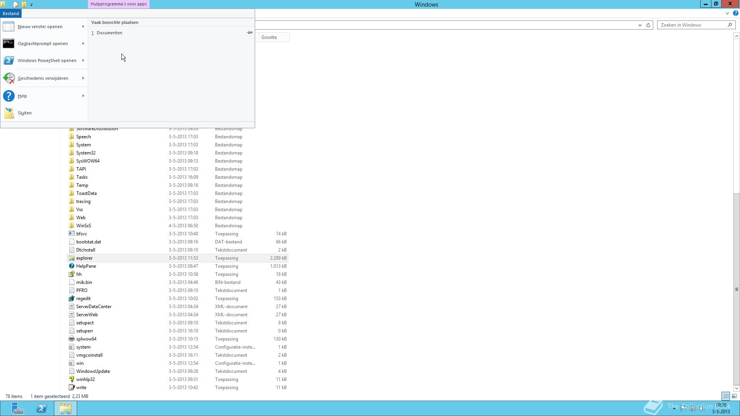
Task: Show hidden tray icons arrow
Action: pos(674,408)
